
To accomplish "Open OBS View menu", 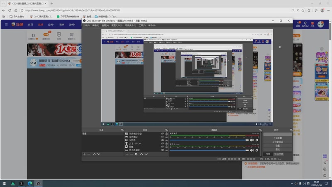I will tap(105, 25).
